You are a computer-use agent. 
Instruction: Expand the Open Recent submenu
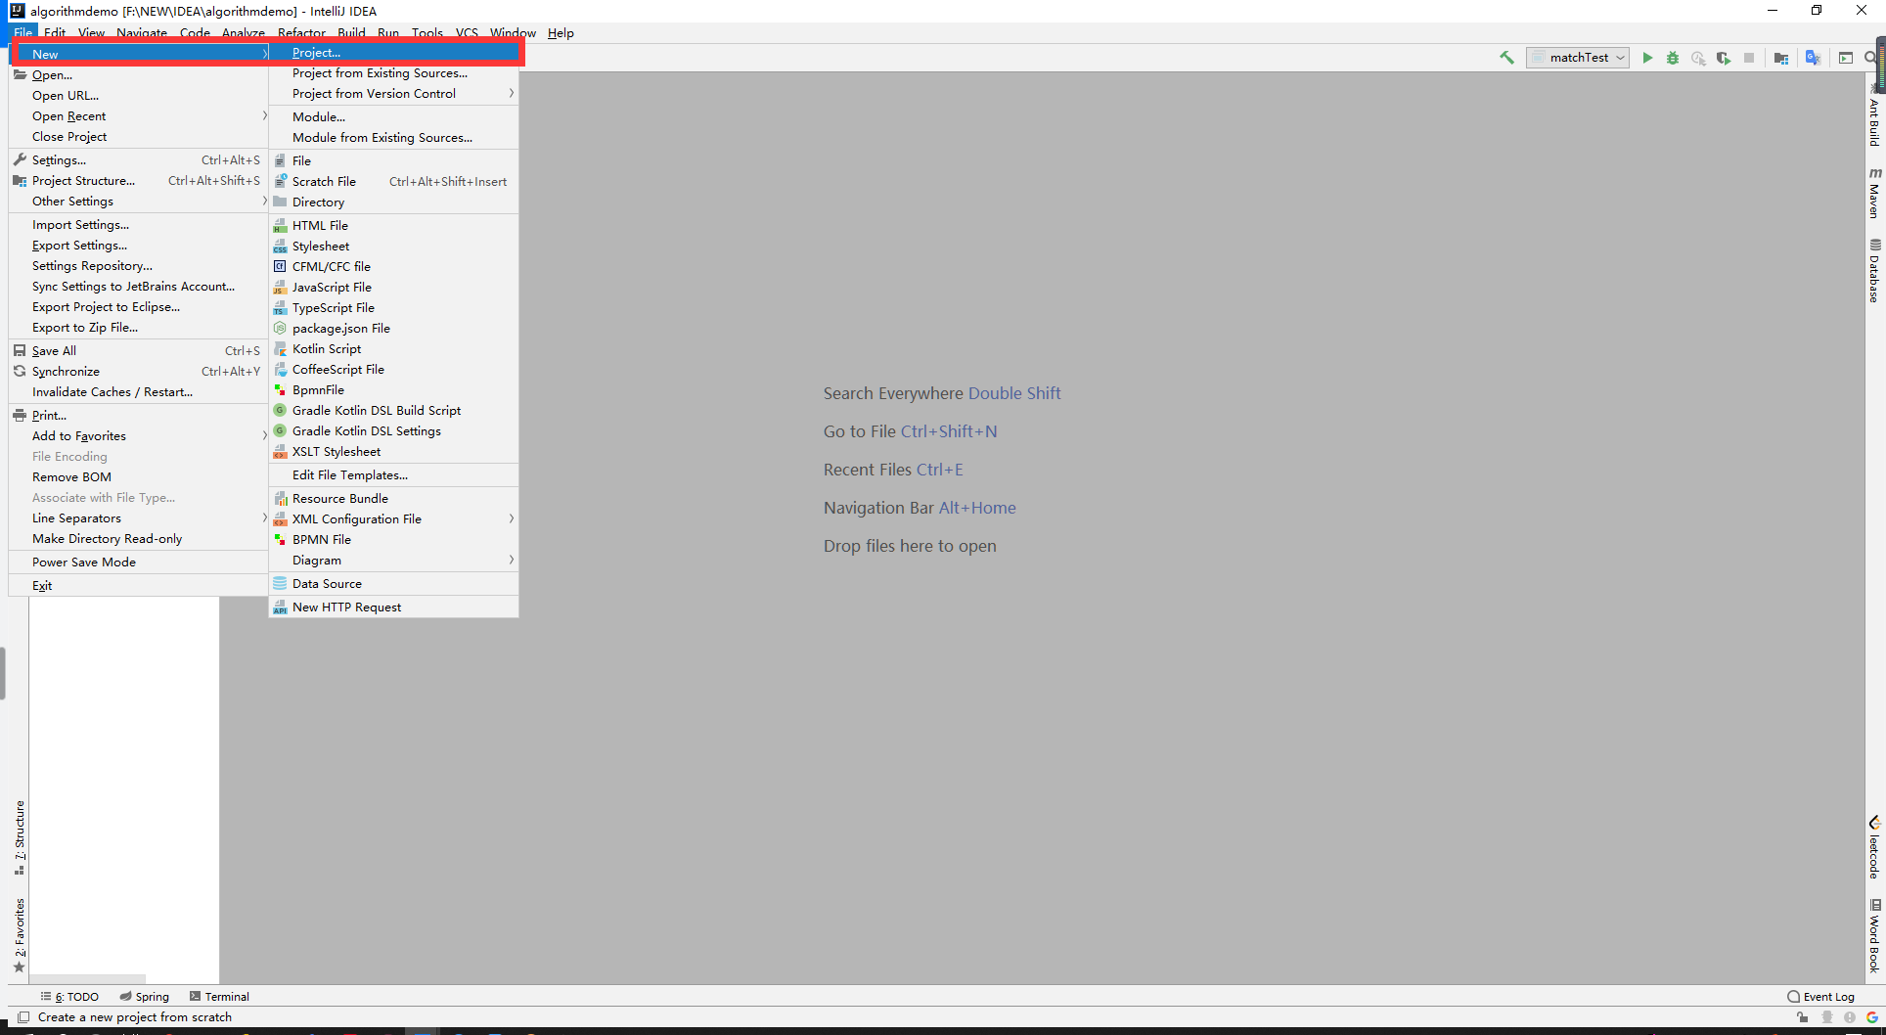point(68,115)
